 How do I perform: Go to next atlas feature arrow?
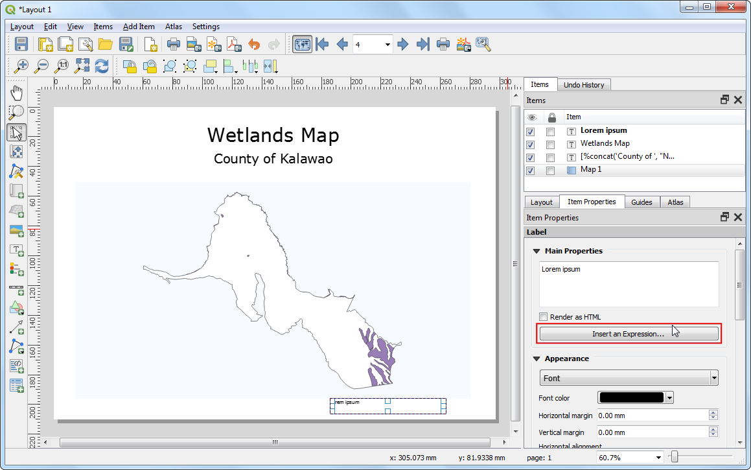403,45
